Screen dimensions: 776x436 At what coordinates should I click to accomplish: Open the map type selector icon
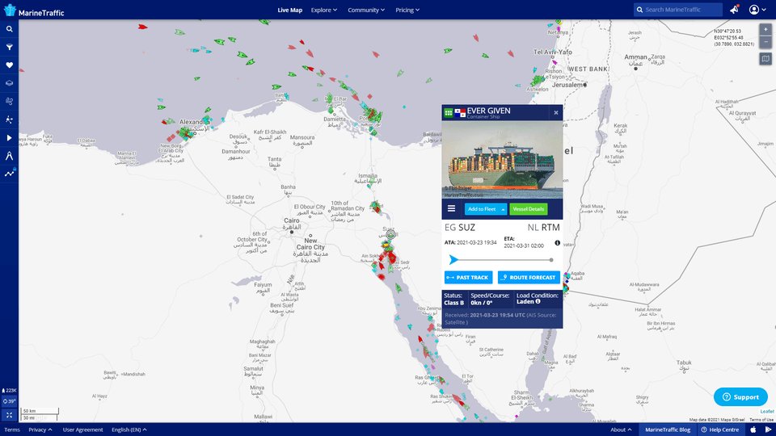coord(765,59)
